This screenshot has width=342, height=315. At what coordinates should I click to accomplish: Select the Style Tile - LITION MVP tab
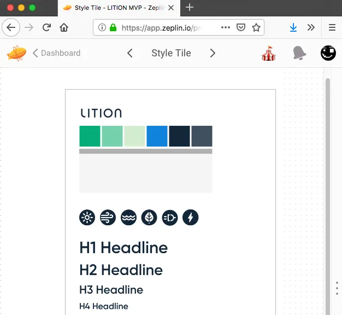[x=119, y=8]
